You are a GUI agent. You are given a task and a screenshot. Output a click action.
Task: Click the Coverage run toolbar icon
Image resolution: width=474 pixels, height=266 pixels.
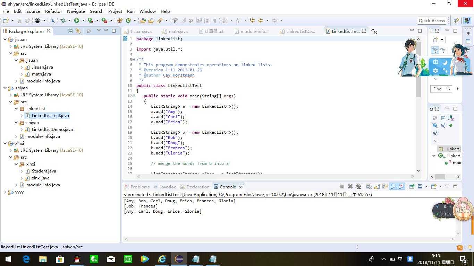(90, 20)
